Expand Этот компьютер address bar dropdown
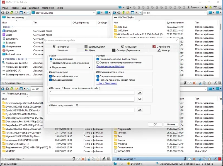 point(94,13)
